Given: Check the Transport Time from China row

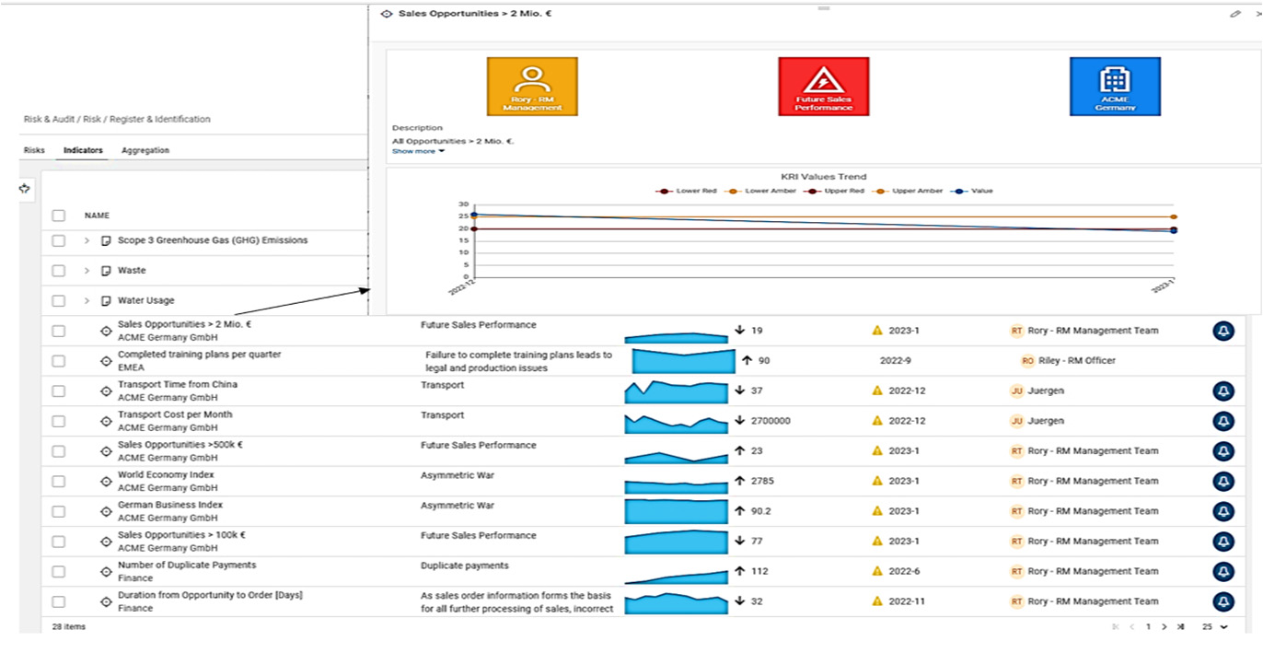Looking at the screenshot, I should 59,391.
